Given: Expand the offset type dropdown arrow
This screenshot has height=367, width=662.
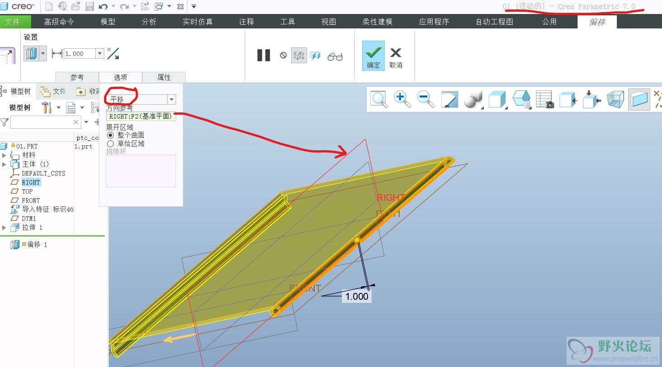Looking at the screenshot, I should click(x=43, y=54).
